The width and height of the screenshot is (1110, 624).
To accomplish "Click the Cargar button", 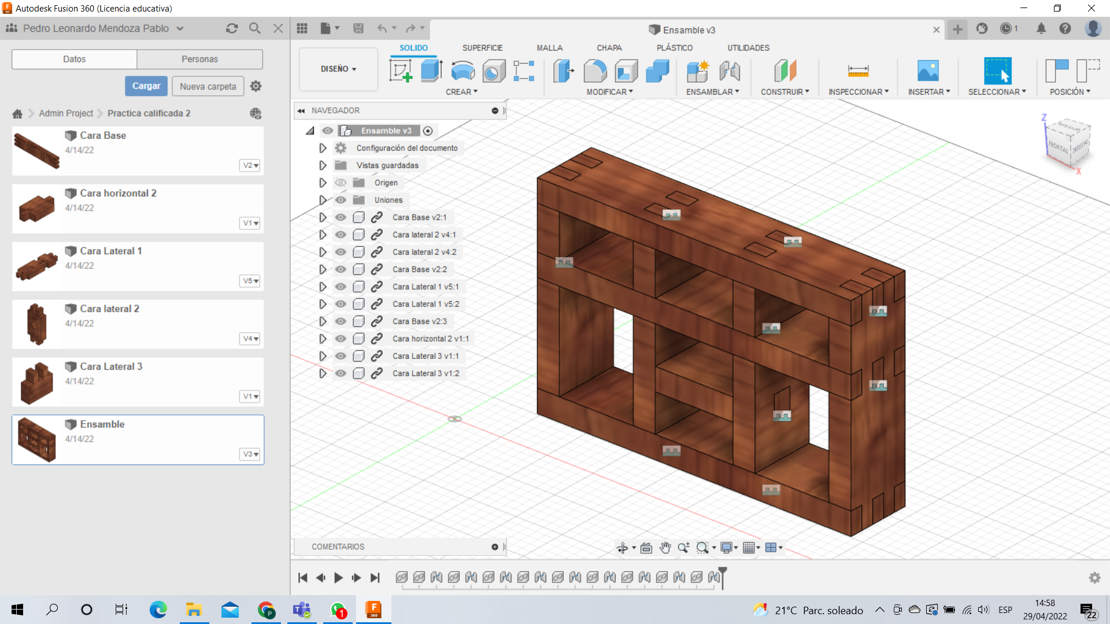I will click(x=146, y=86).
